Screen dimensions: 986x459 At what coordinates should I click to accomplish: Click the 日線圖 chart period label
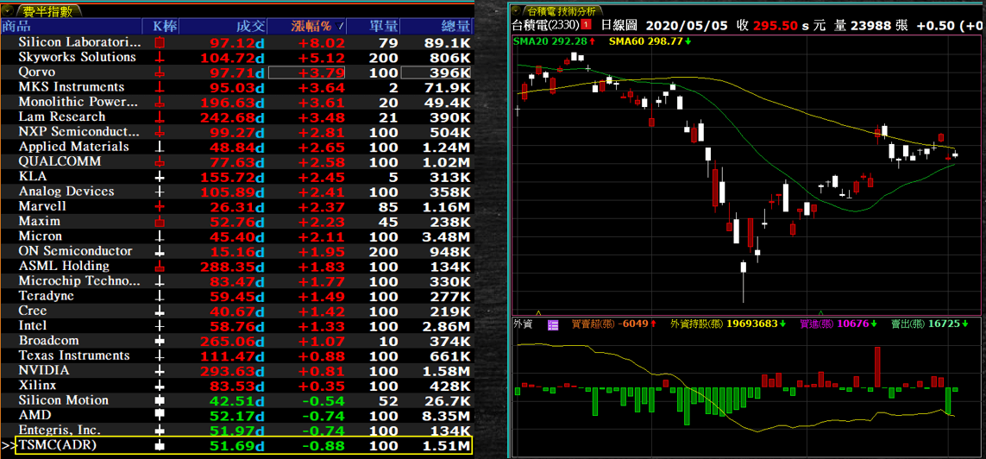619,26
